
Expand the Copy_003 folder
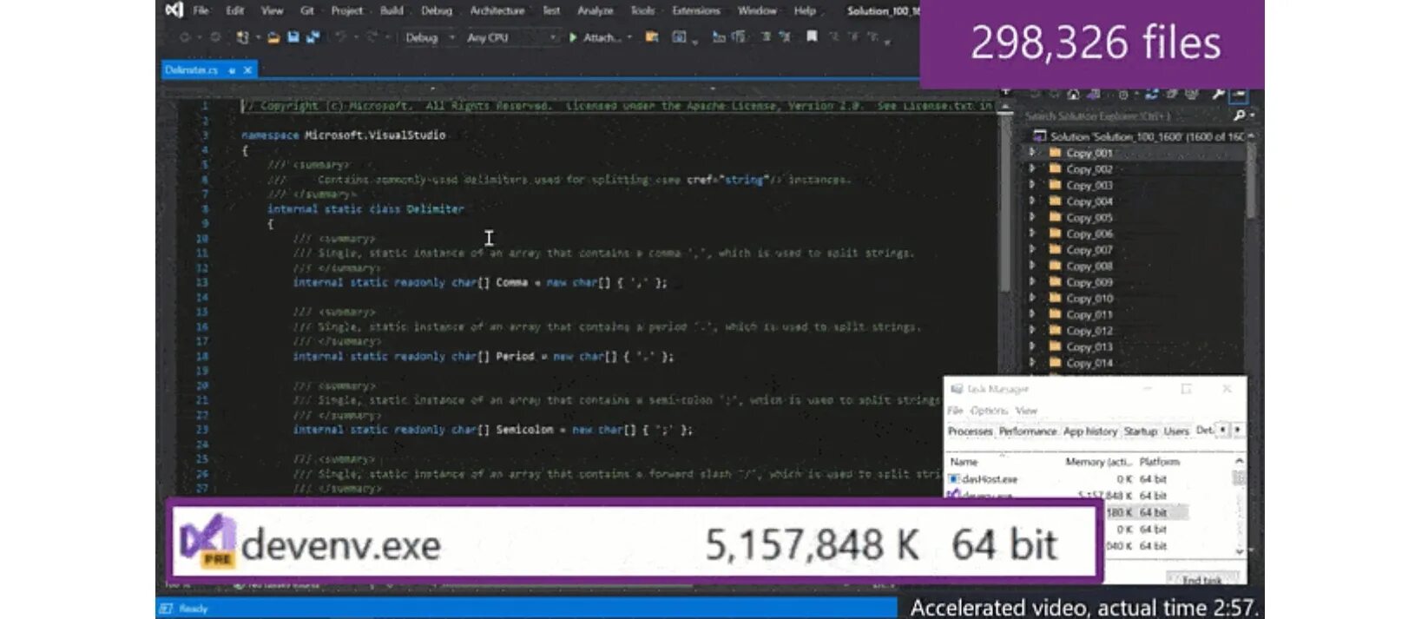point(1032,185)
